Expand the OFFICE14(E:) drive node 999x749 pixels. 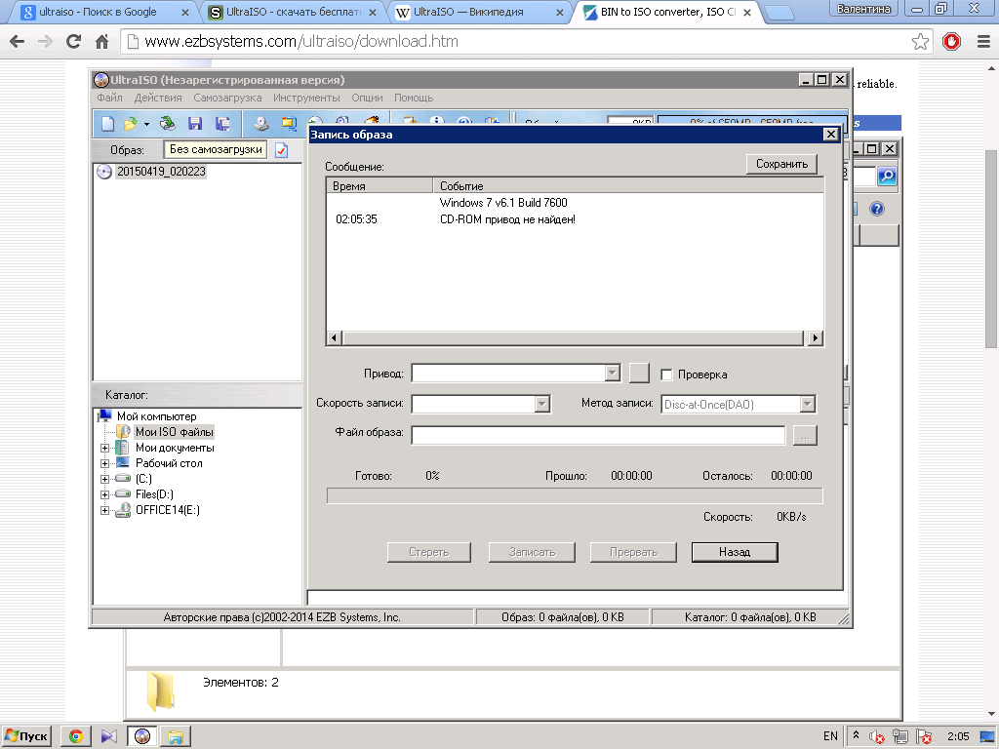pyautogui.click(x=104, y=510)
